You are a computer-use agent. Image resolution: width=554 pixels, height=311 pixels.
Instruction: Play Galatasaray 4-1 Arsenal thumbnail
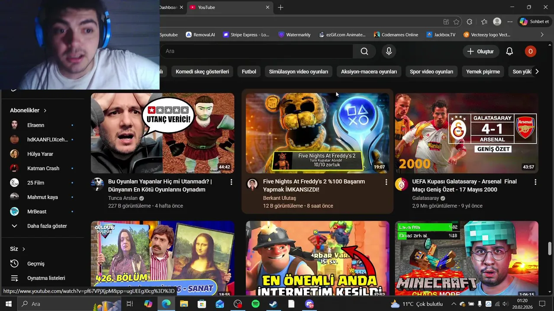click(x=467, y=133)
